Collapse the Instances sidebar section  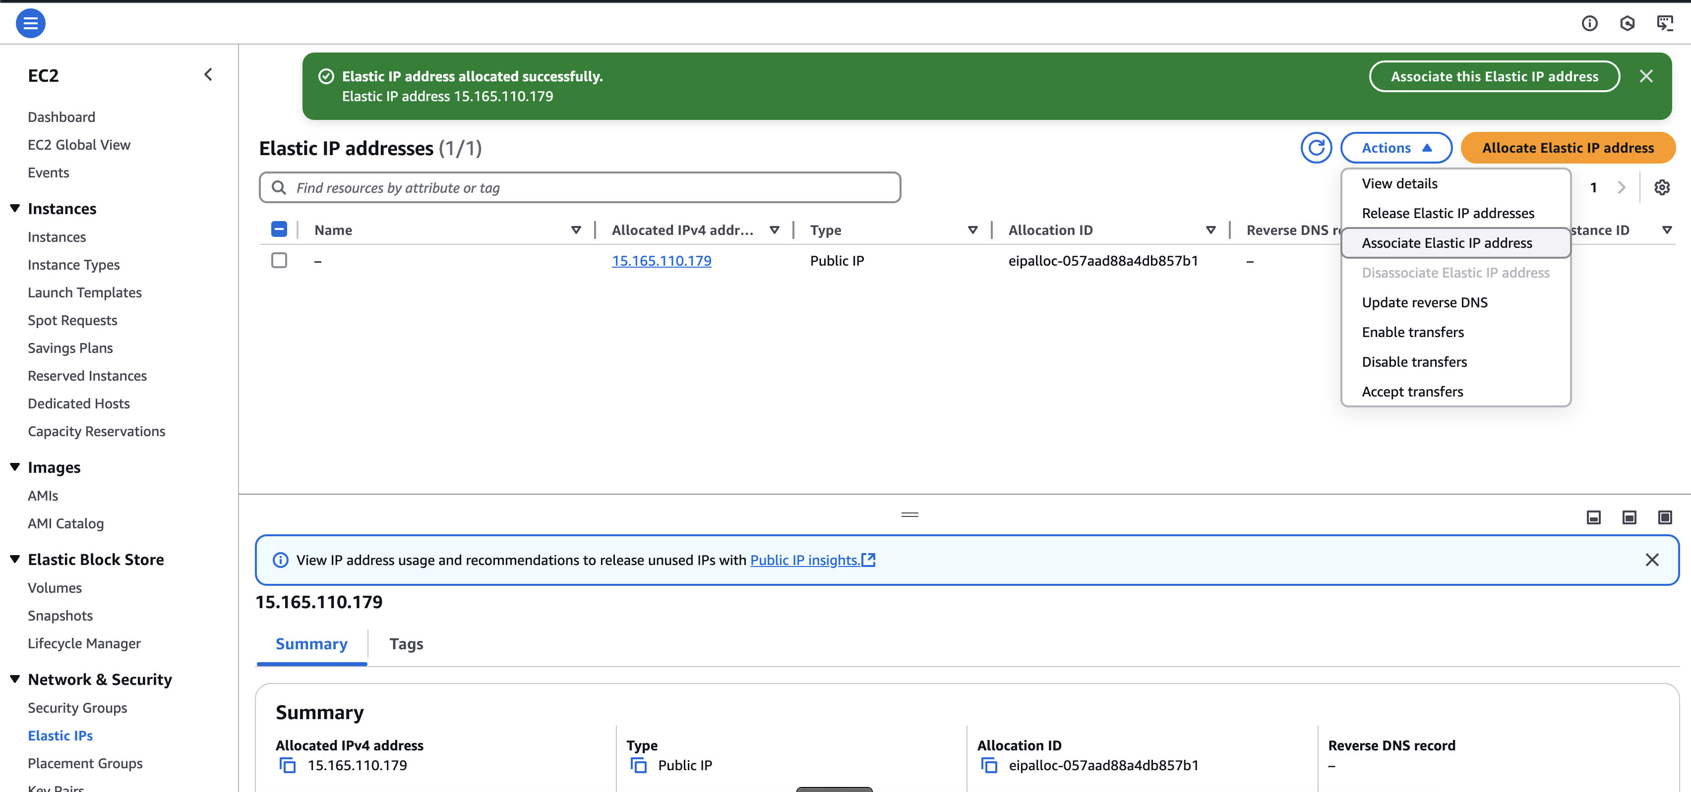15,209
